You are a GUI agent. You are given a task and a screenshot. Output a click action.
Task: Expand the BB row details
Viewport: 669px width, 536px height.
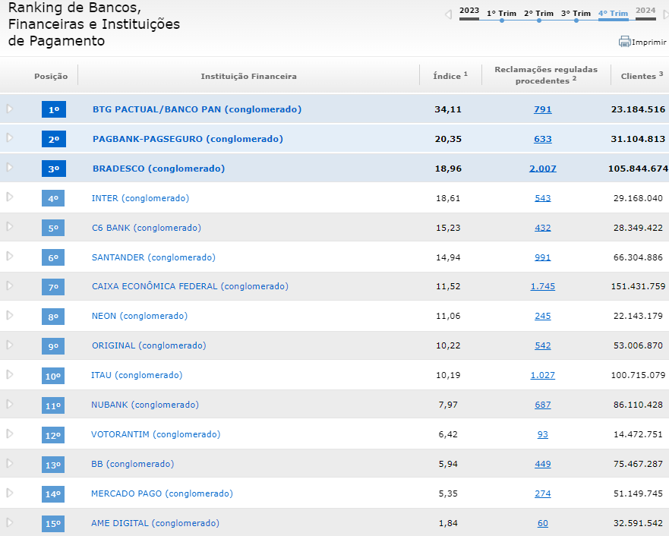tap(10, 464)
